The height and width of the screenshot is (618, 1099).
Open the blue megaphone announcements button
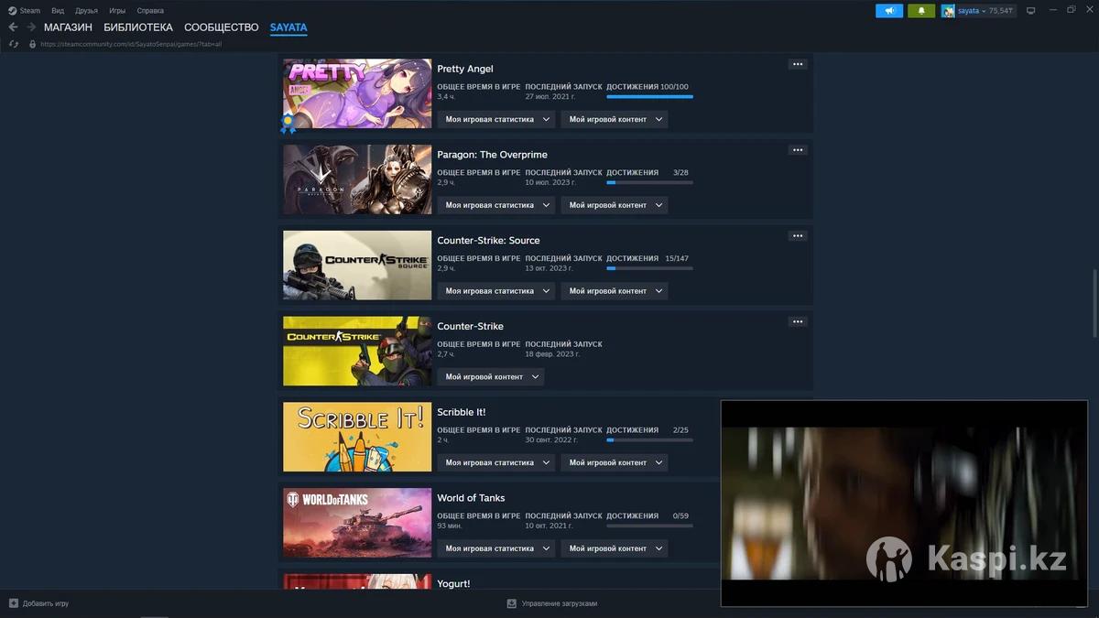pos(889,11)
